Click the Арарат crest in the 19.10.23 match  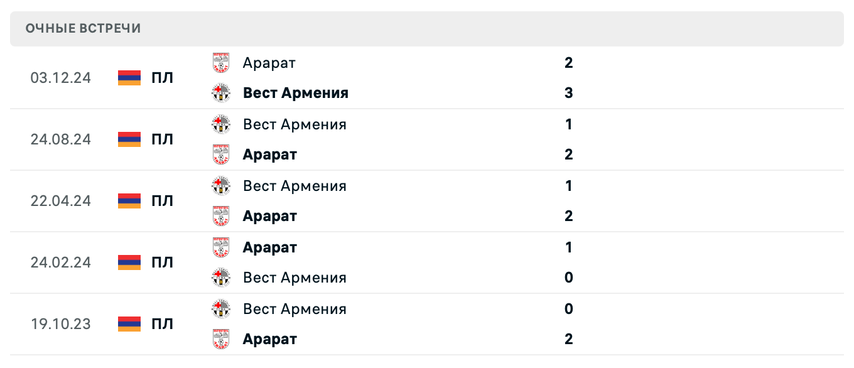tap(221, 338)
